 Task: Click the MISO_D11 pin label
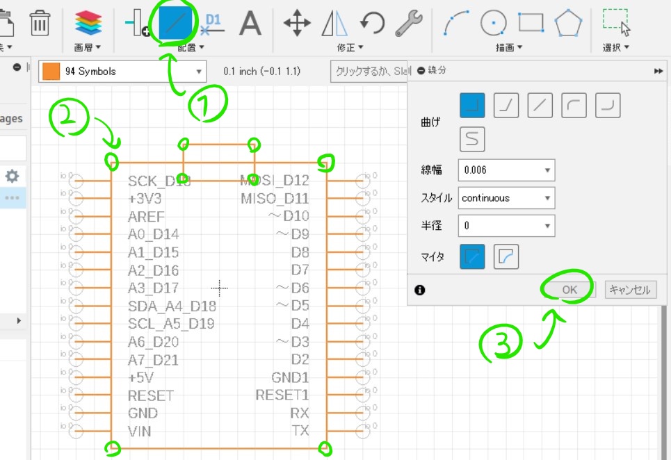[x=275, y=199]
